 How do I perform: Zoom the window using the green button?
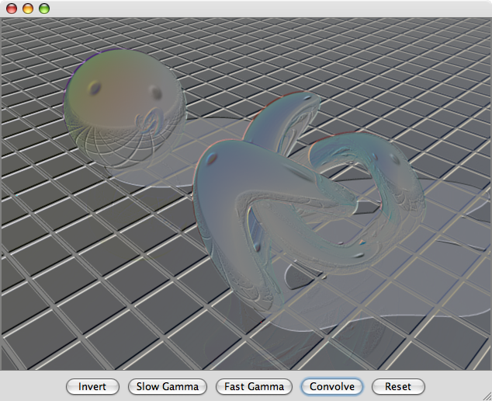click(43, 9)
